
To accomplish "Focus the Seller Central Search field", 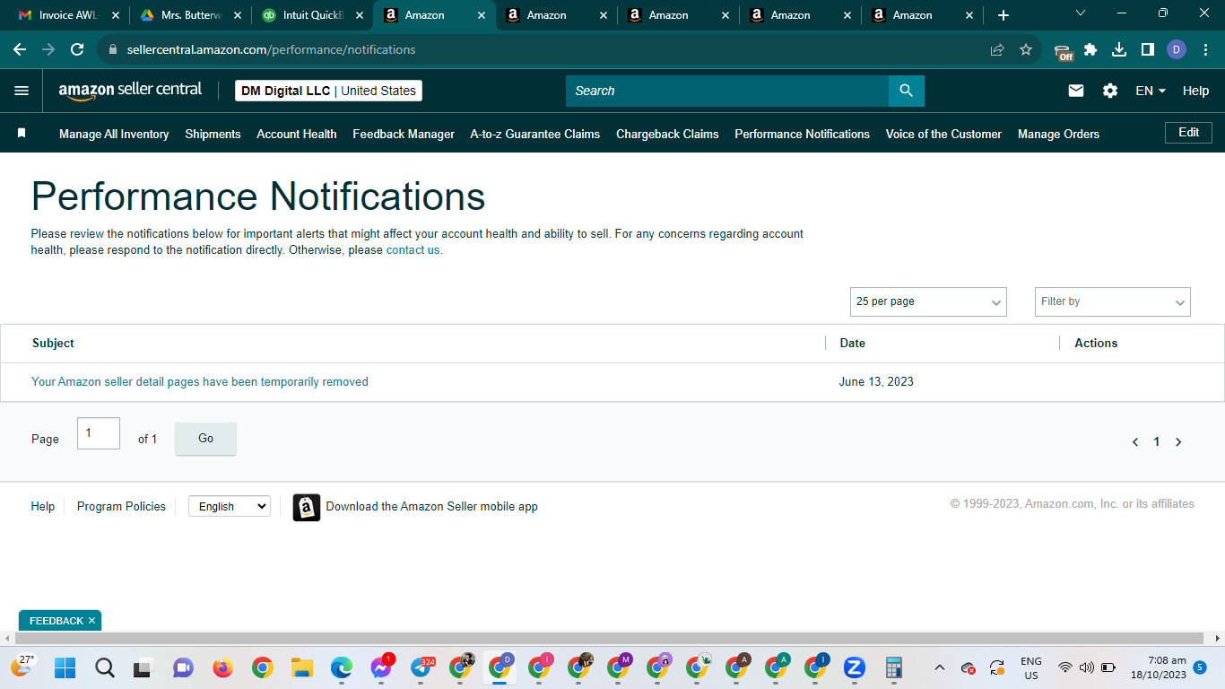I will [x=727, y=91].
